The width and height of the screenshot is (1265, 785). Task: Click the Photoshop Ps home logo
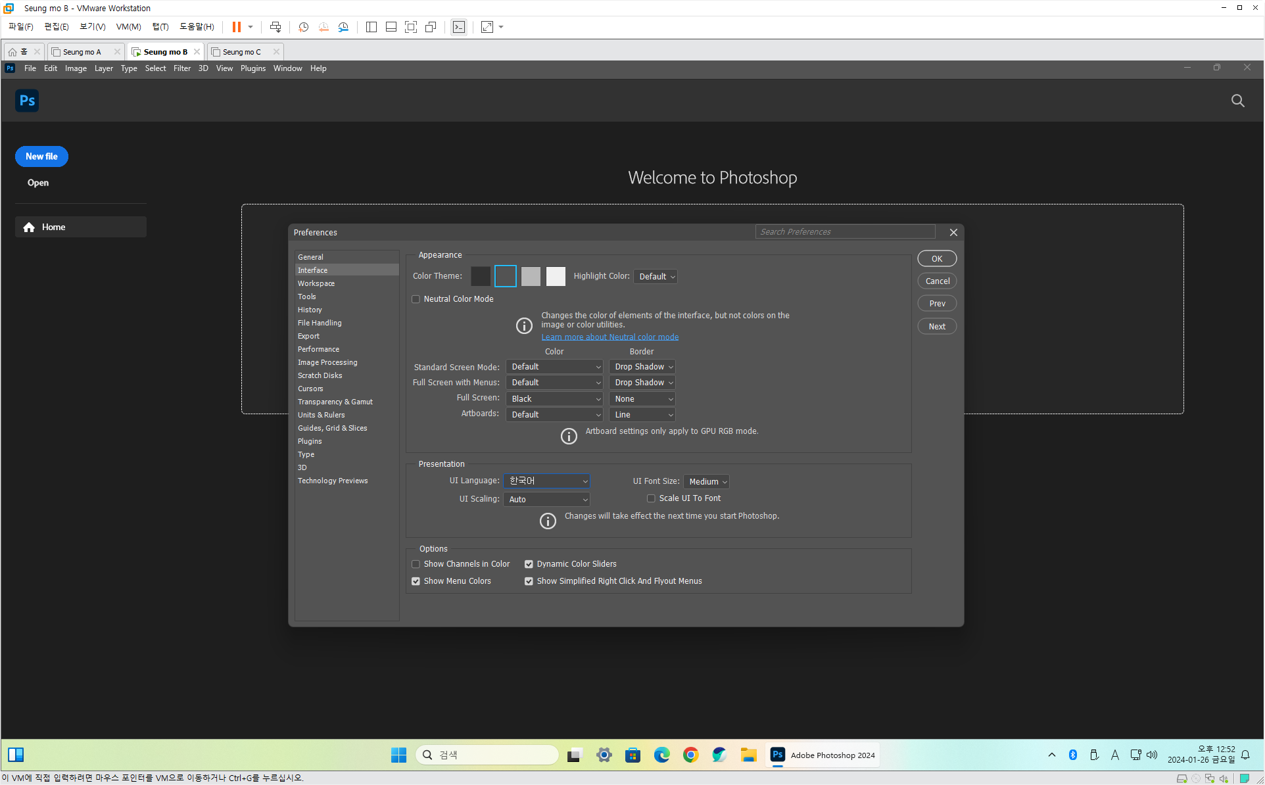coord(27,101)
